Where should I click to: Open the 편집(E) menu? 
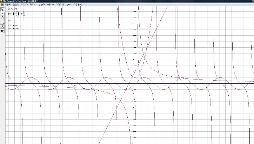pos(16,5)
